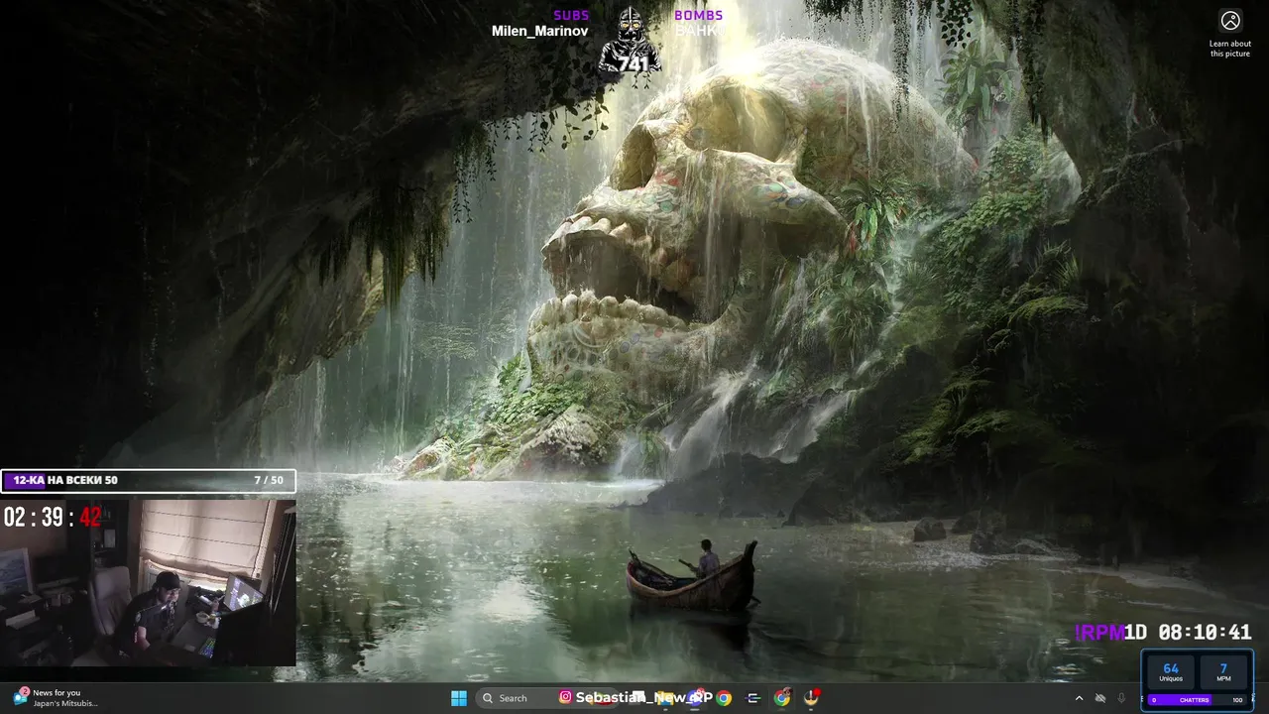Click the '7 / 50' goal counter
Image resolution: width=1269 pixels, height=714 pixels.
click(268, 480)
